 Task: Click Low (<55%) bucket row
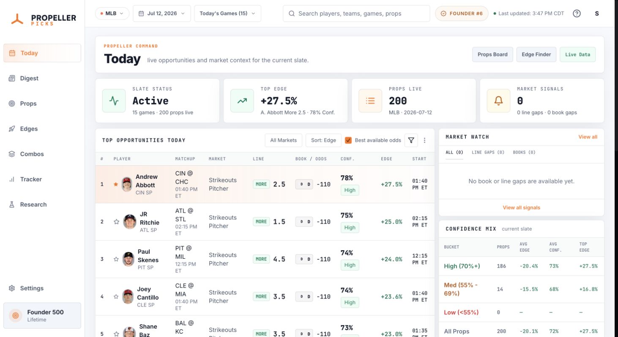coord(521,312)
